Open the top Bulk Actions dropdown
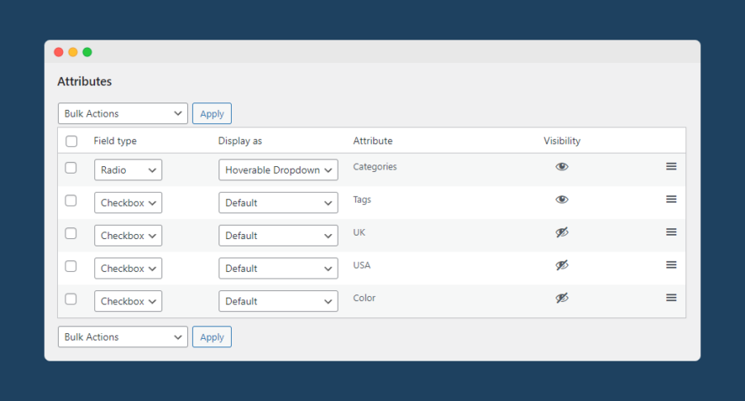Screen dimensions: 745x401 123,113
